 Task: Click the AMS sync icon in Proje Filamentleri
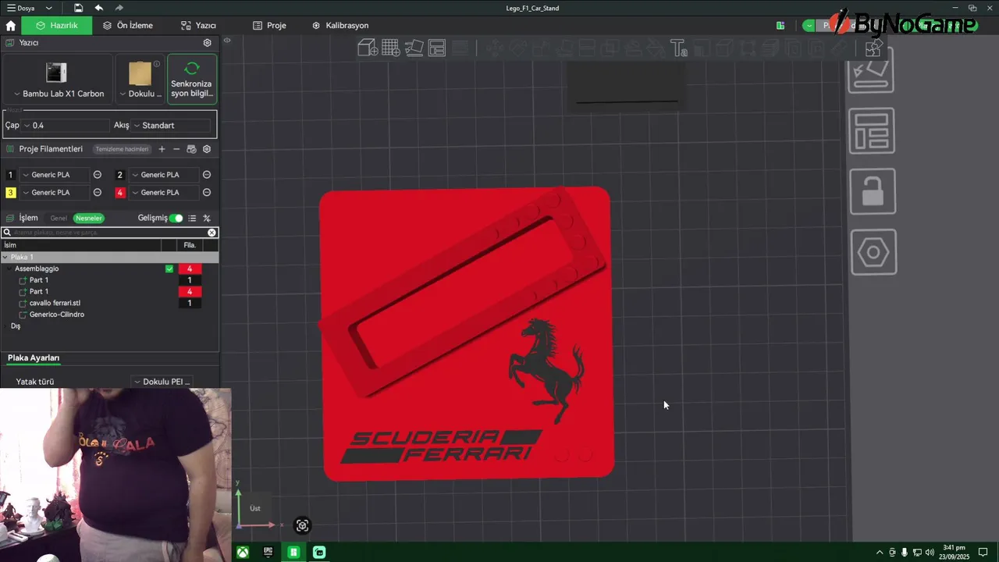(x=191, y=149)
